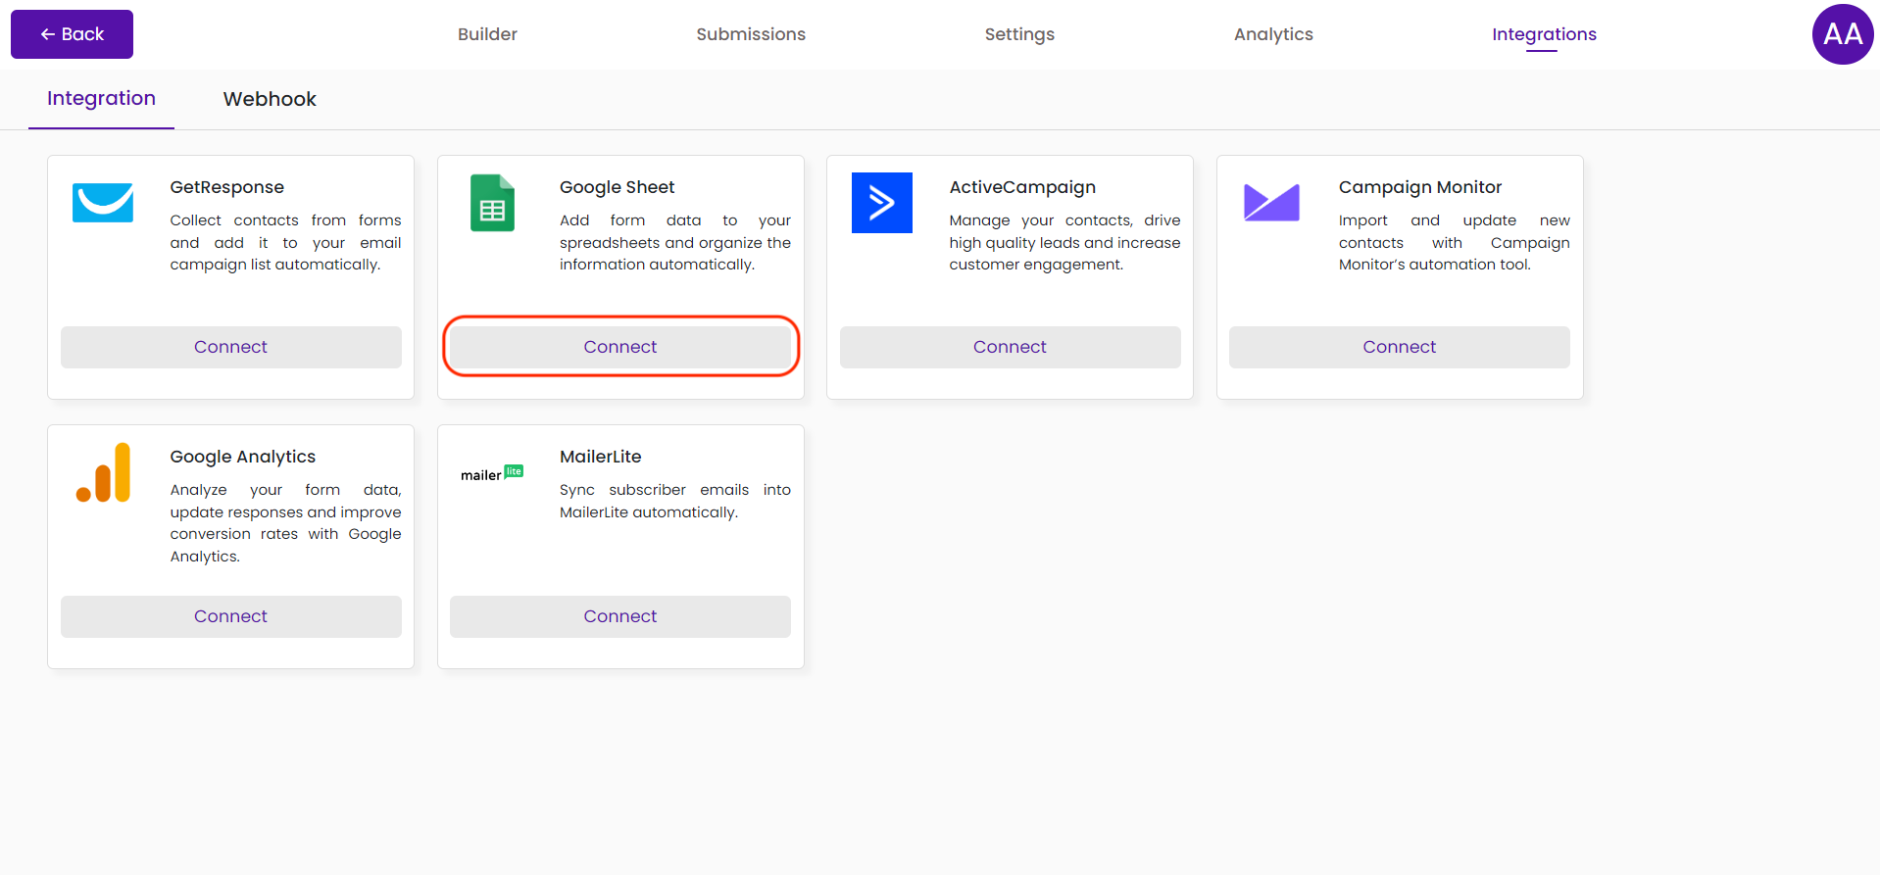This screenshot has height=875, width=1880.
Task: Go back using the Back button
Action: (72, 34)
